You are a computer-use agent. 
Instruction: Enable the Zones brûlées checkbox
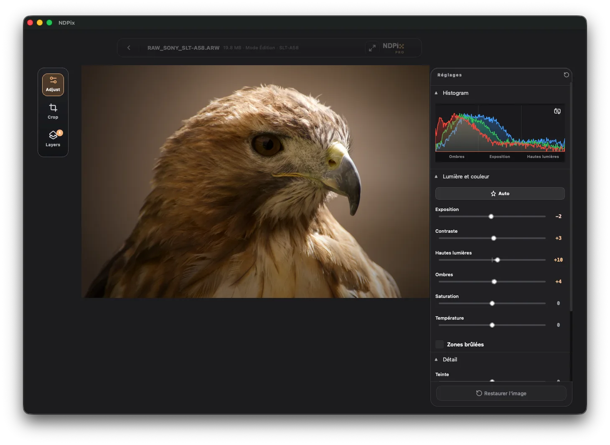point(440,344)
